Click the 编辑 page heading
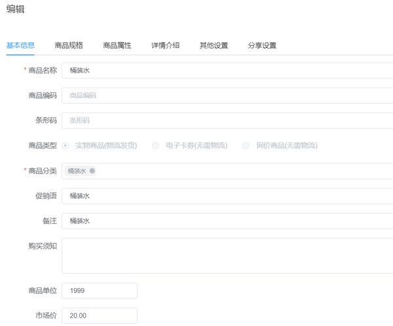The width and height of the screenshot is (393, 326). coord(15,9)
